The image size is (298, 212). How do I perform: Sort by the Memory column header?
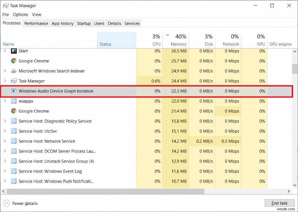click(176, 40)
